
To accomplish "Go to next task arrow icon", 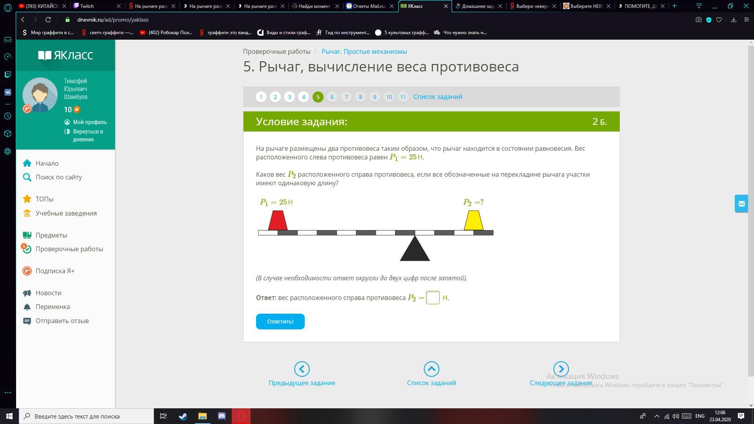I will [561, 369].
